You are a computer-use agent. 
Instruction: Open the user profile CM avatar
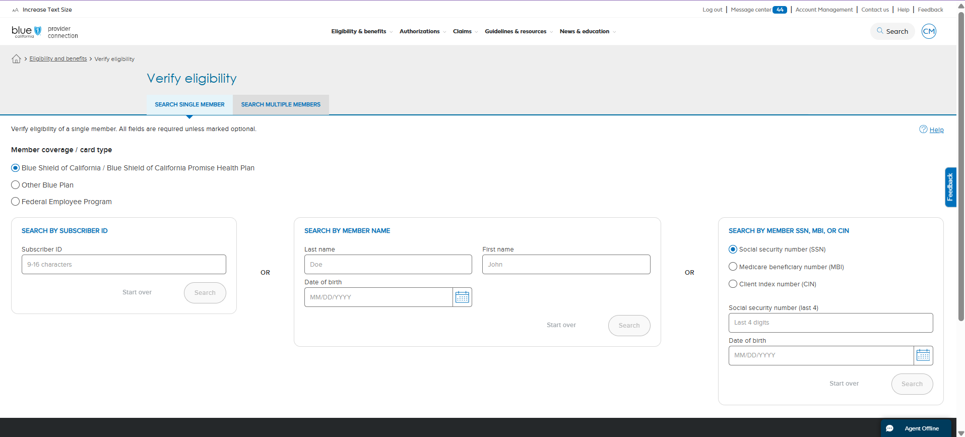(929, 31)
